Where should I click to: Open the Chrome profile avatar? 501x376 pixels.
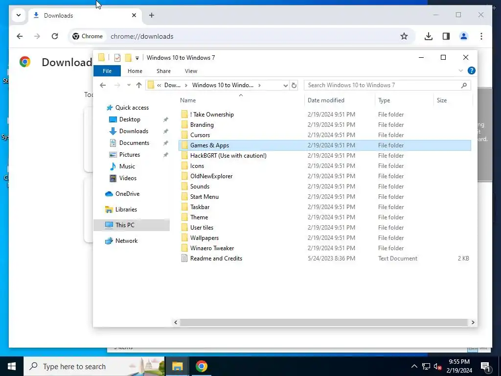click(x=464, y=36)
